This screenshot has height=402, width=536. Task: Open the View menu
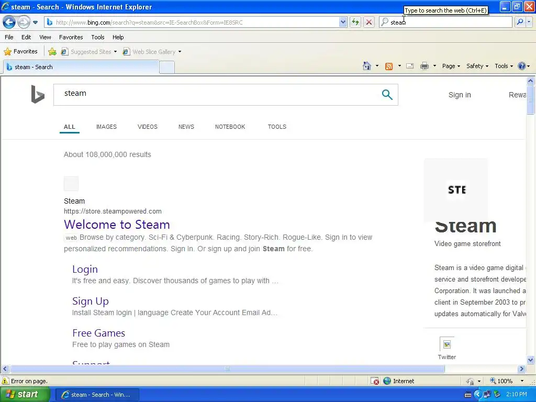point(45,37)
